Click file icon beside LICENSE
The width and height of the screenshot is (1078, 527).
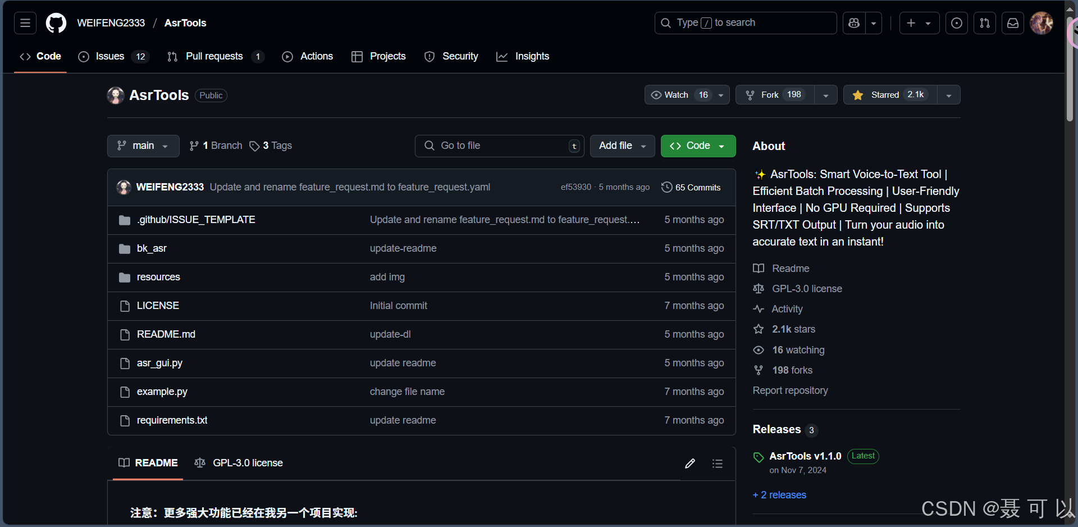pyautogui.click(x=125, y=306)
